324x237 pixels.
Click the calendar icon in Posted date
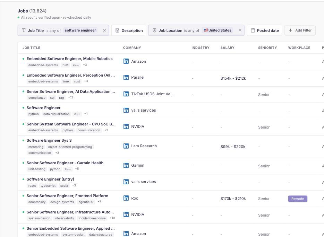tap(253, 30)
